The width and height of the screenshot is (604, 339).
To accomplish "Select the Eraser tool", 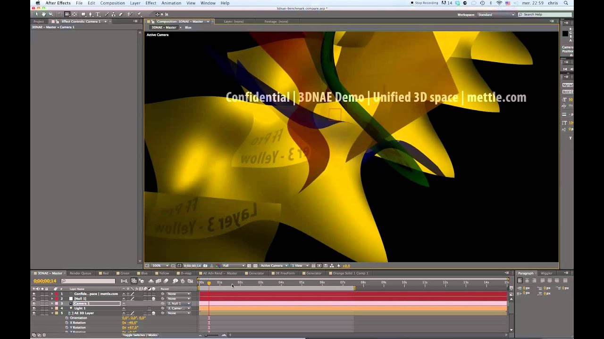I will click(x=121, y=14).
